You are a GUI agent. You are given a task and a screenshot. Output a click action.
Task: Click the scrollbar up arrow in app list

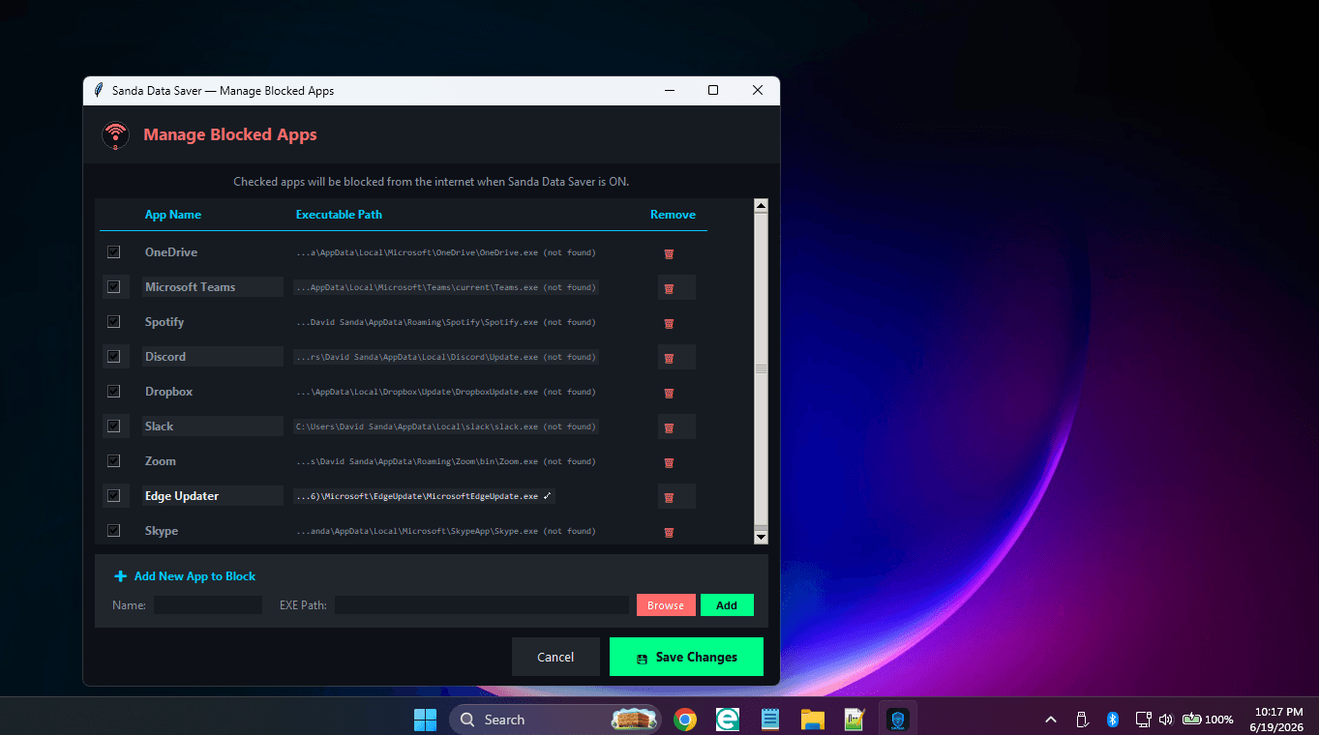[761, 205]
